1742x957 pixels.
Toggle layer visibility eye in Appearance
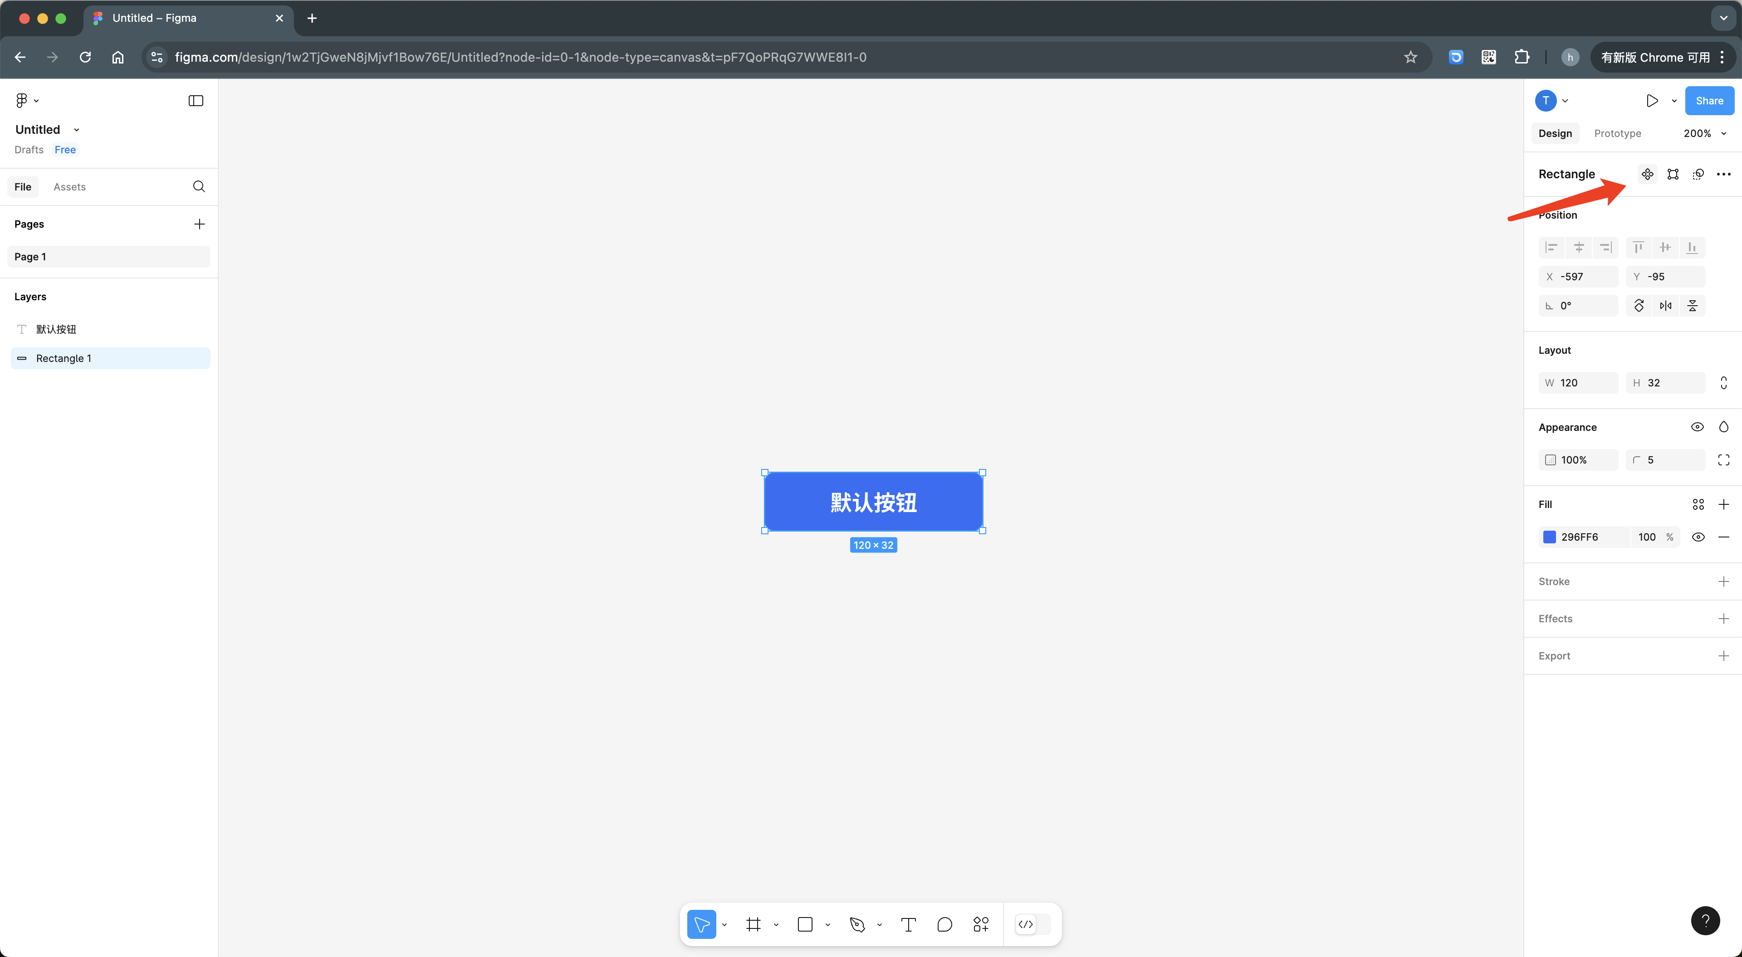point(1698,427)
